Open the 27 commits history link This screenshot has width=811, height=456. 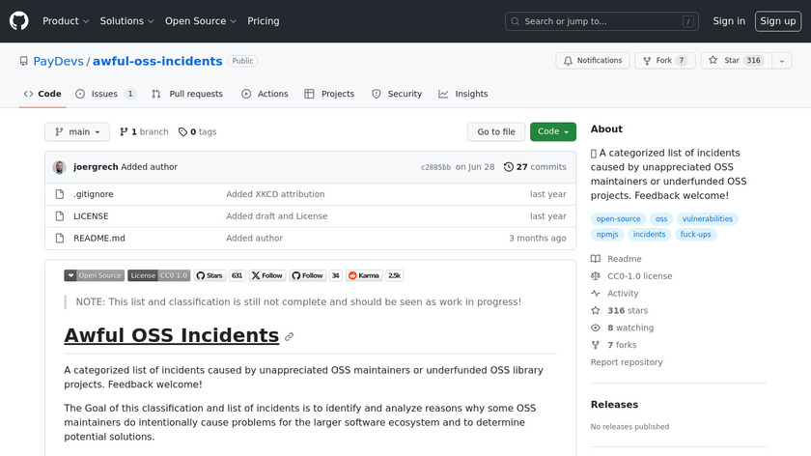535,167
